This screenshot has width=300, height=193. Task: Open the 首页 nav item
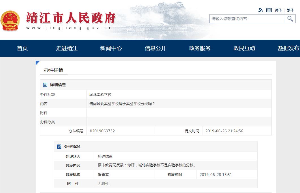tap(22, 48)
